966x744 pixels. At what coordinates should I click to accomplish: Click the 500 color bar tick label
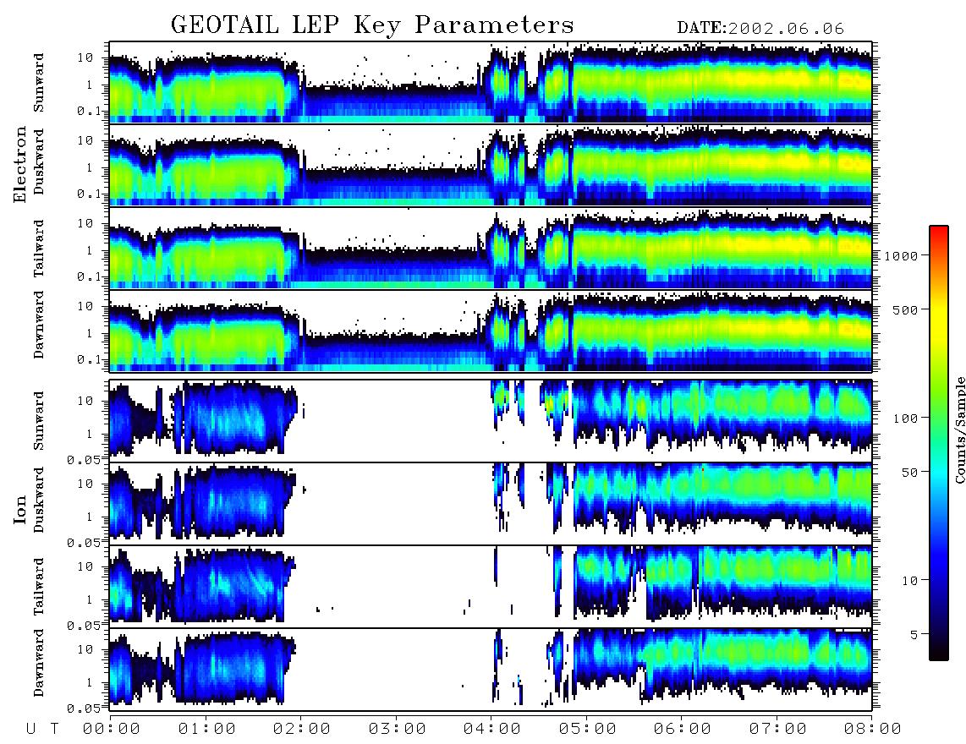(x=906, y=309)
